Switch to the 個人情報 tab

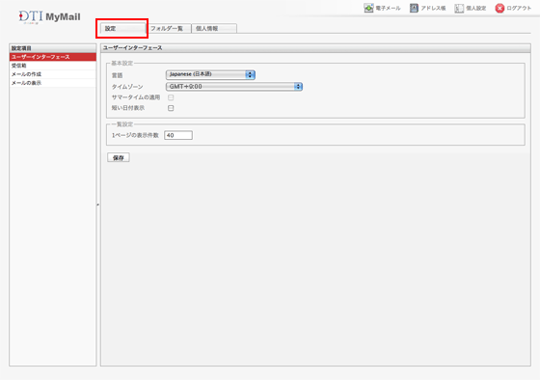(214, 29)
